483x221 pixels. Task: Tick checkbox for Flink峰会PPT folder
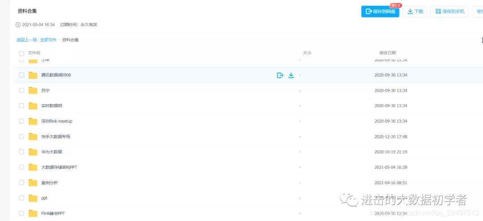pyautogui.click(x=21, y=213)
